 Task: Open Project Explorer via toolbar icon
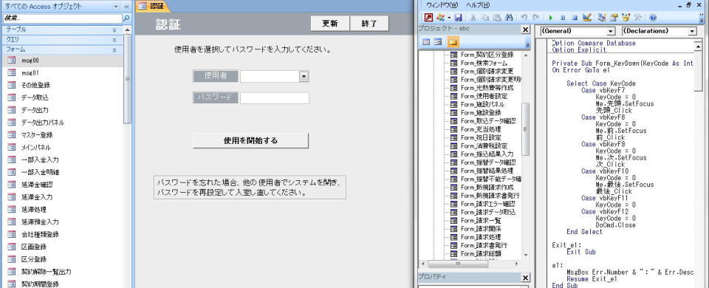coord(602,18)
